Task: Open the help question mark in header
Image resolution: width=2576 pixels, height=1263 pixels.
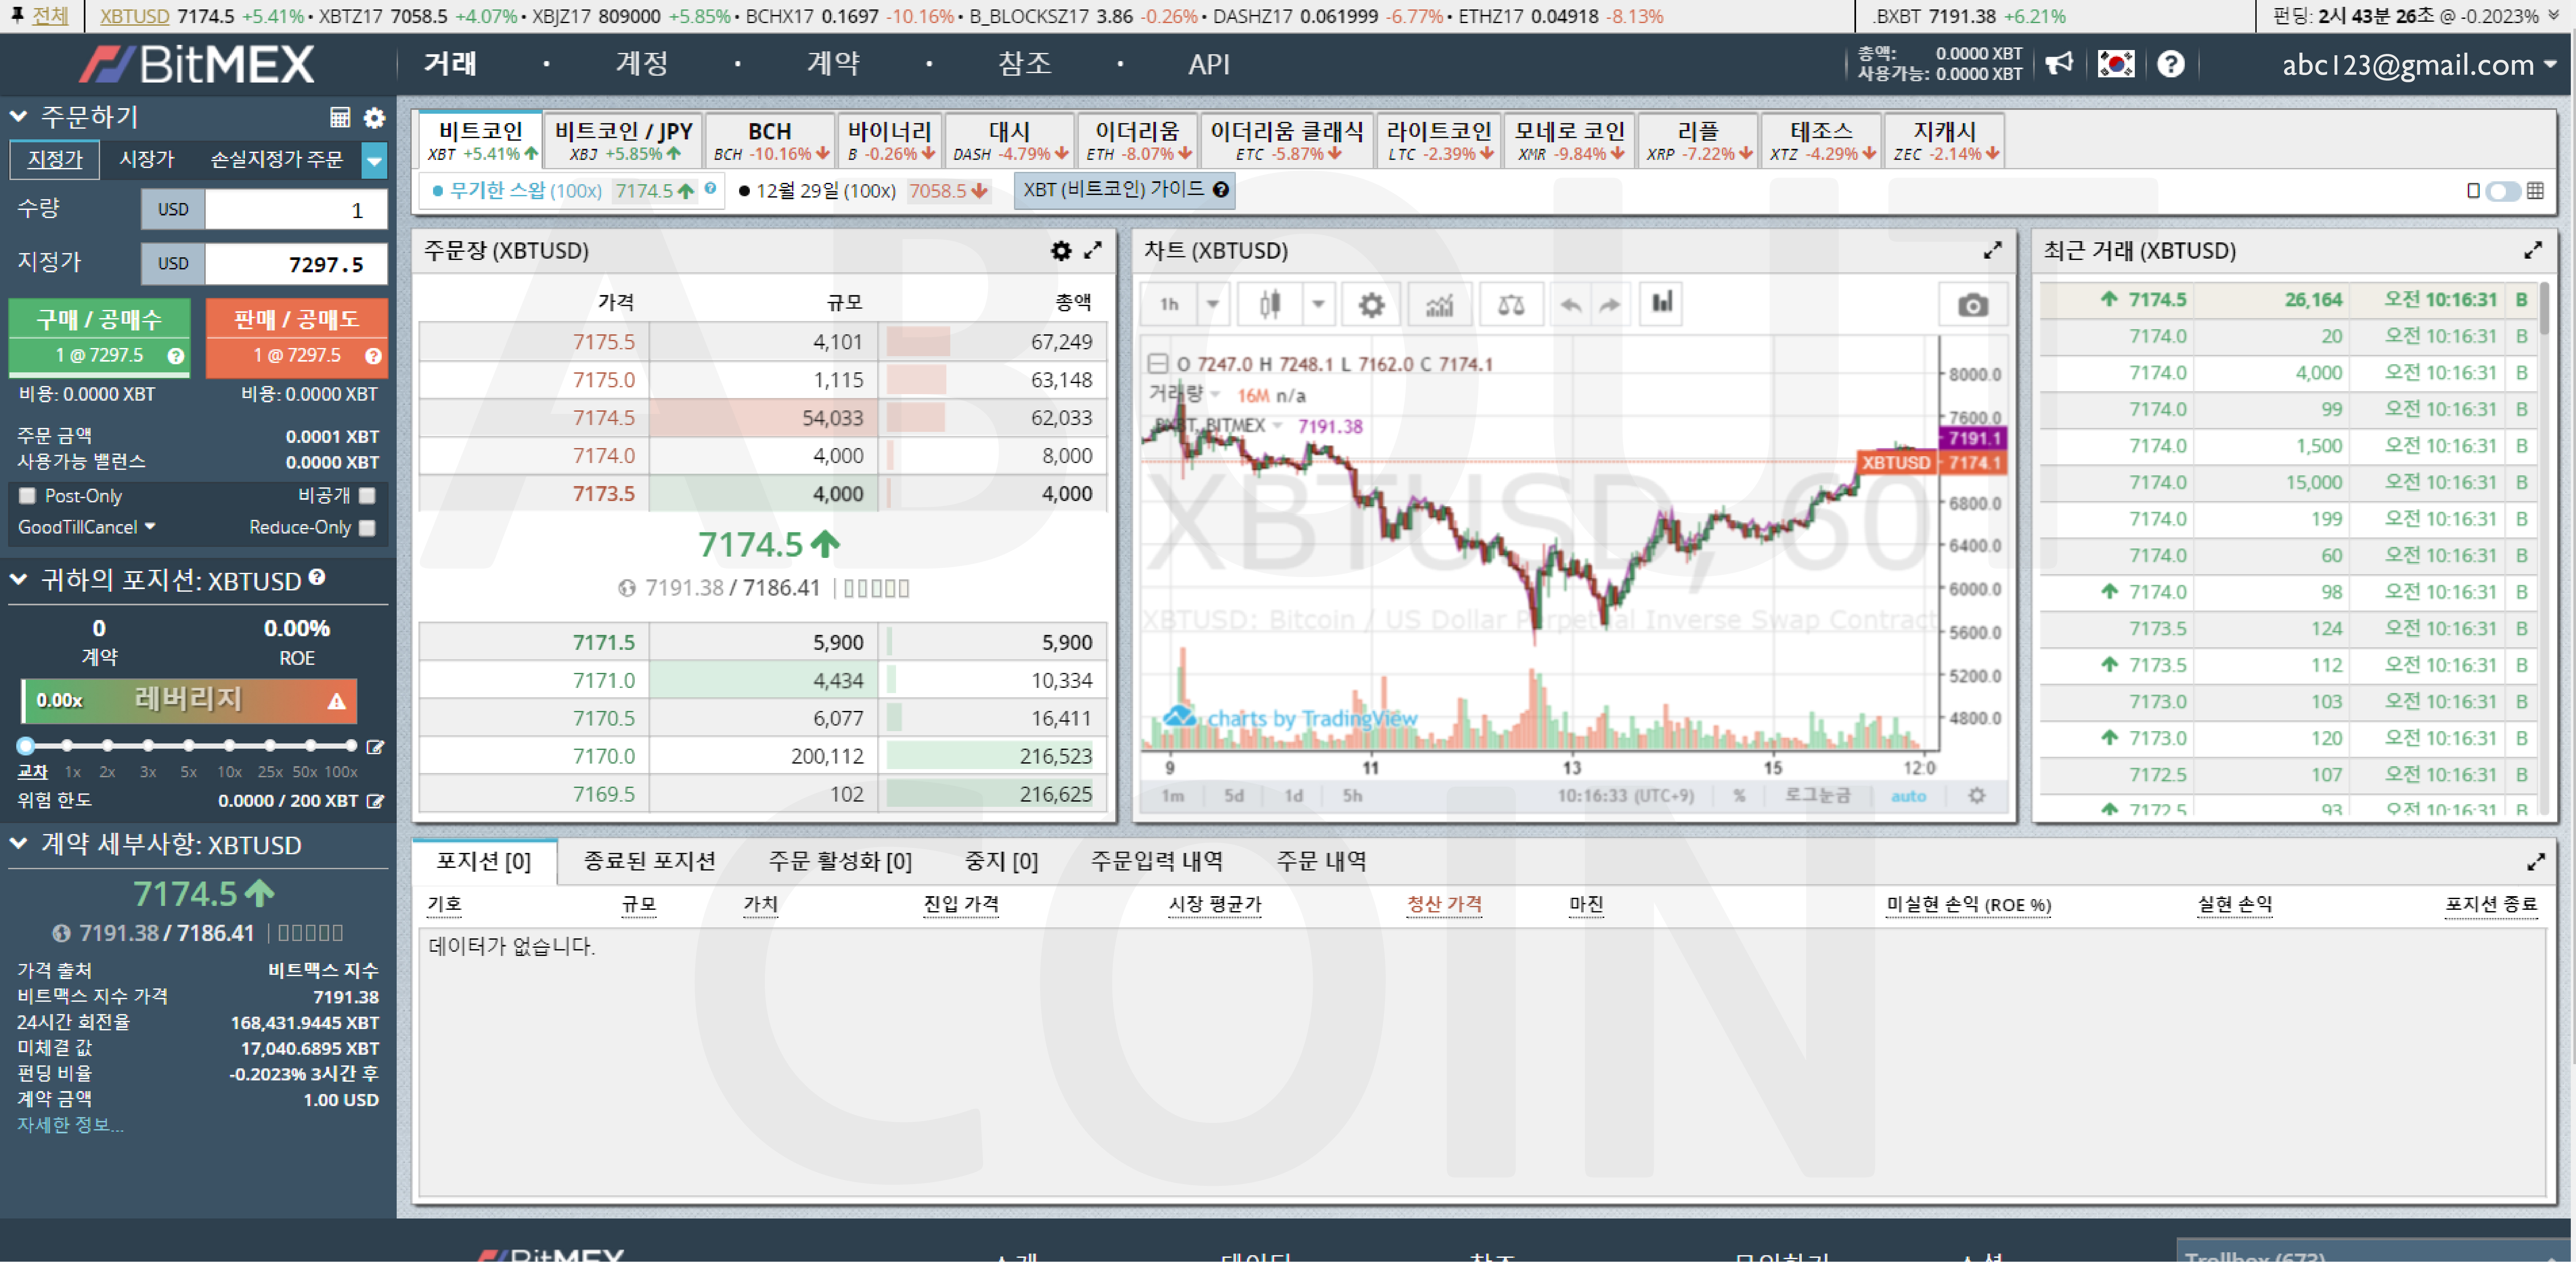Action: (2171, 64)
